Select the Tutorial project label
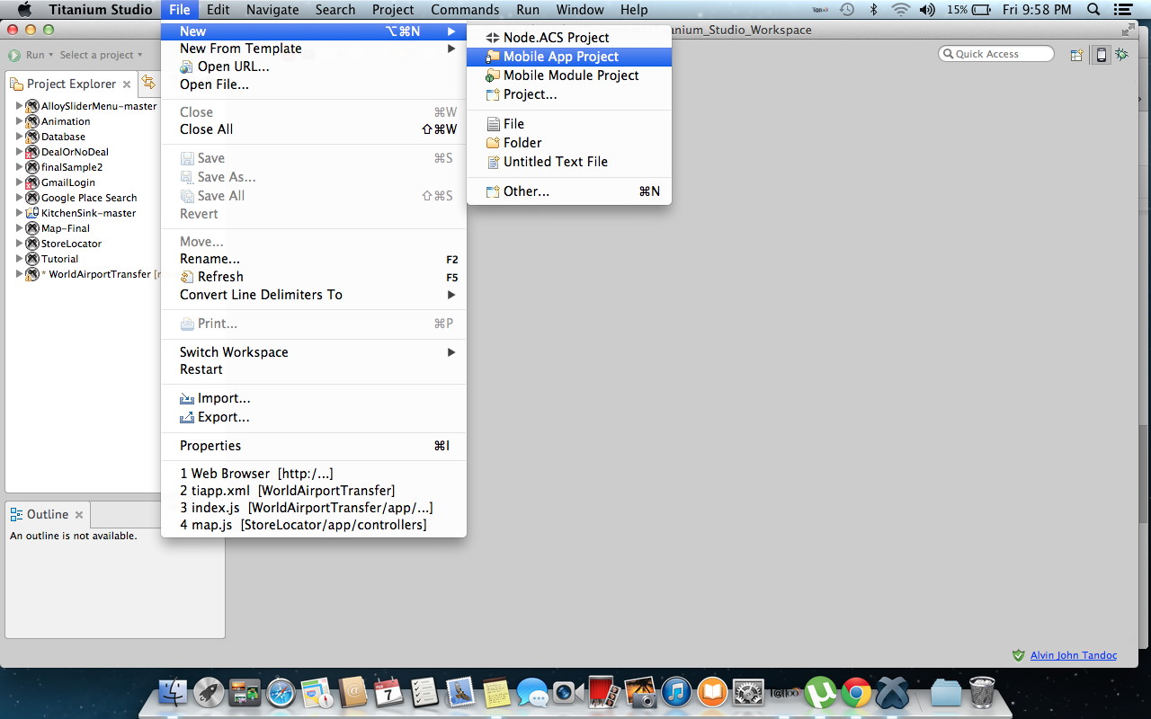This screenshot has width=1151, height=719. tap(59, 259)
